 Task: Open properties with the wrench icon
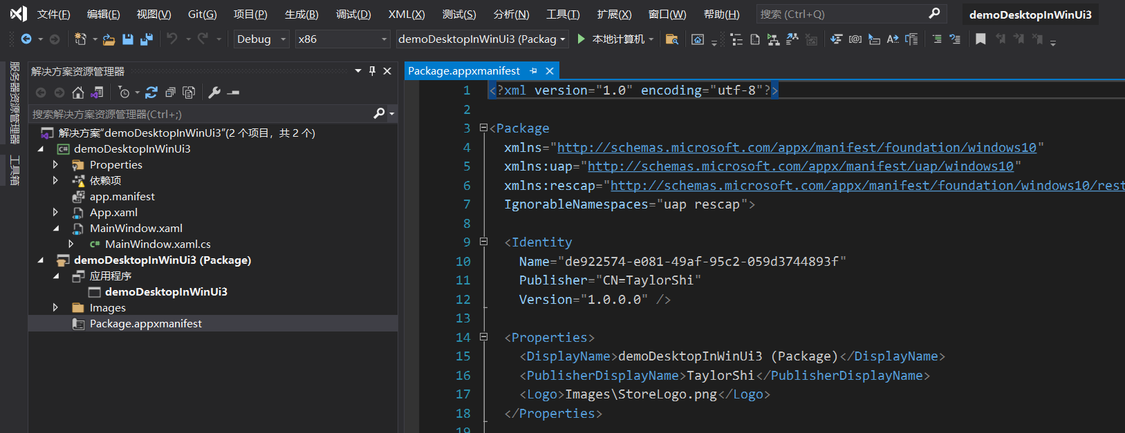click(214, 93)
